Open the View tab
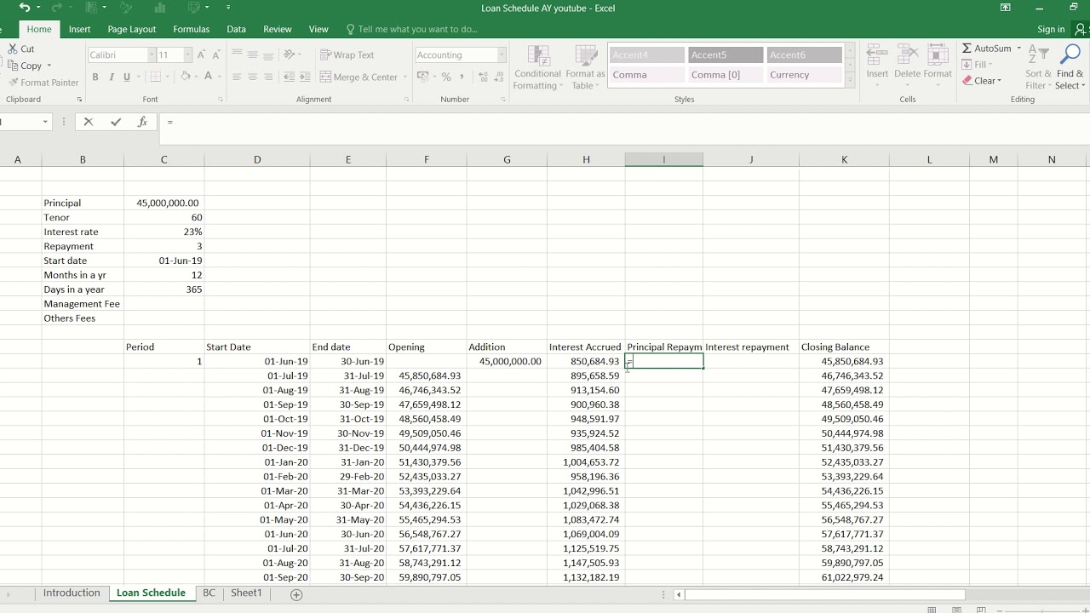Screen dimensions: 1090x613 pyautogui.click(x=318, y=29)
